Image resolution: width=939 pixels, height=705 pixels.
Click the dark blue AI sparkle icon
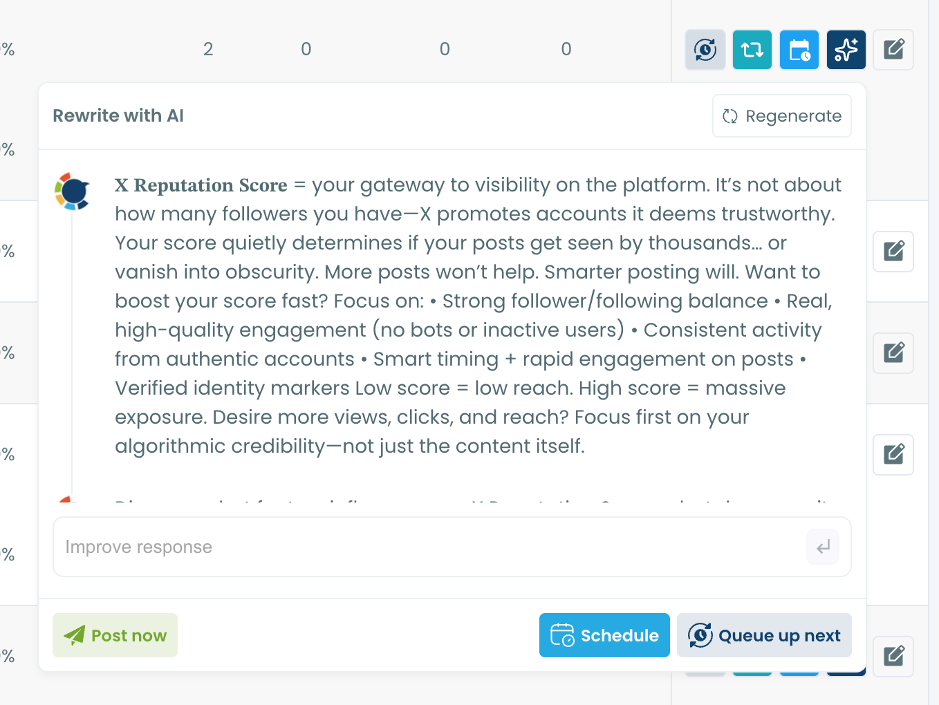coord(846,50)
